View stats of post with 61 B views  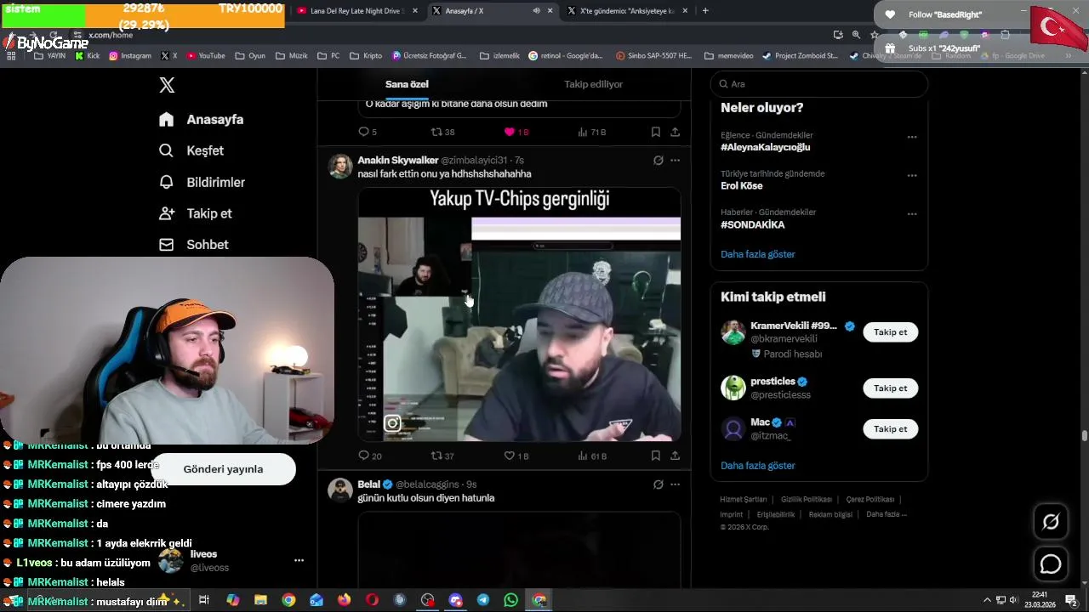click(x=591, y=456)
